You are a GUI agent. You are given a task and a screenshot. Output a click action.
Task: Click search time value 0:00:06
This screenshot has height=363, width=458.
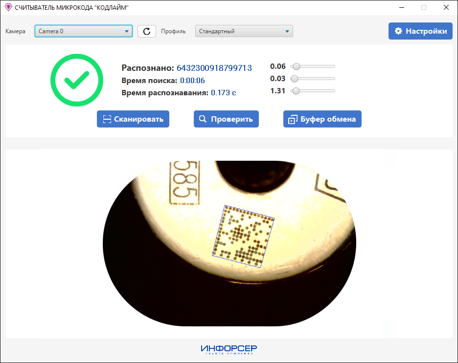[x=192, y=81]
